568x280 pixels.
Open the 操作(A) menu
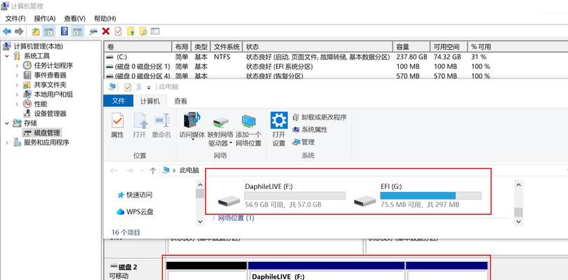pyautogui.click(x=45, y=18)
